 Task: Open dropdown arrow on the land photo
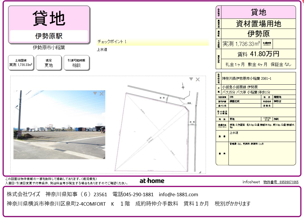click(x=95, y=93)
